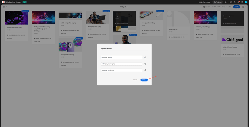Open the homepage-teaser-2.png thumbnail
Viewport: 249px width, 127px height.
coord(151,15)
